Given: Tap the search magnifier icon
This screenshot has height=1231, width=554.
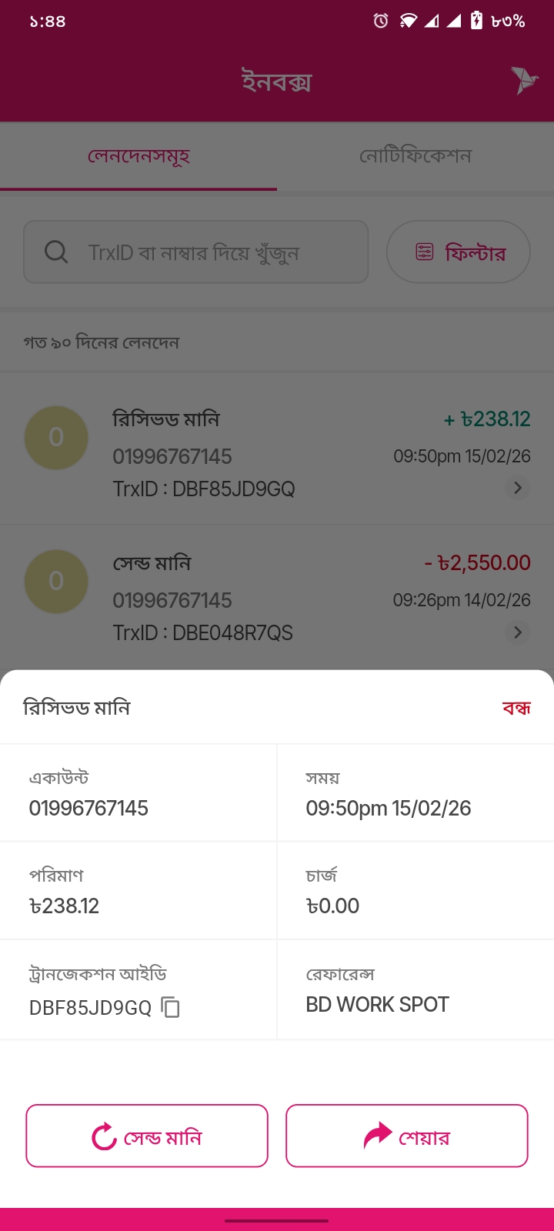Looking at the screenshot, I should tap(56, 252).
